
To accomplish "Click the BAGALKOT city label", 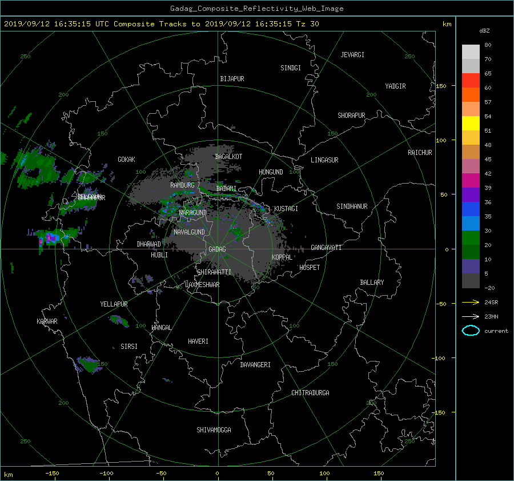I will pos(228,157).
